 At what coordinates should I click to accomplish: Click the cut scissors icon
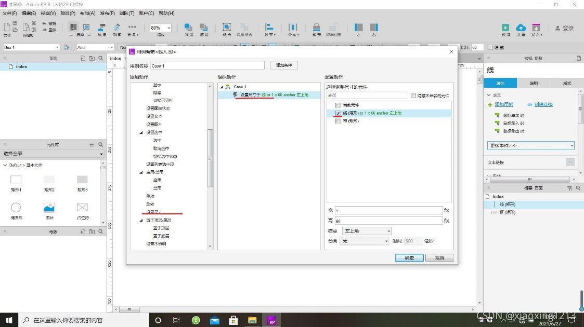click(x=33, y=23)
